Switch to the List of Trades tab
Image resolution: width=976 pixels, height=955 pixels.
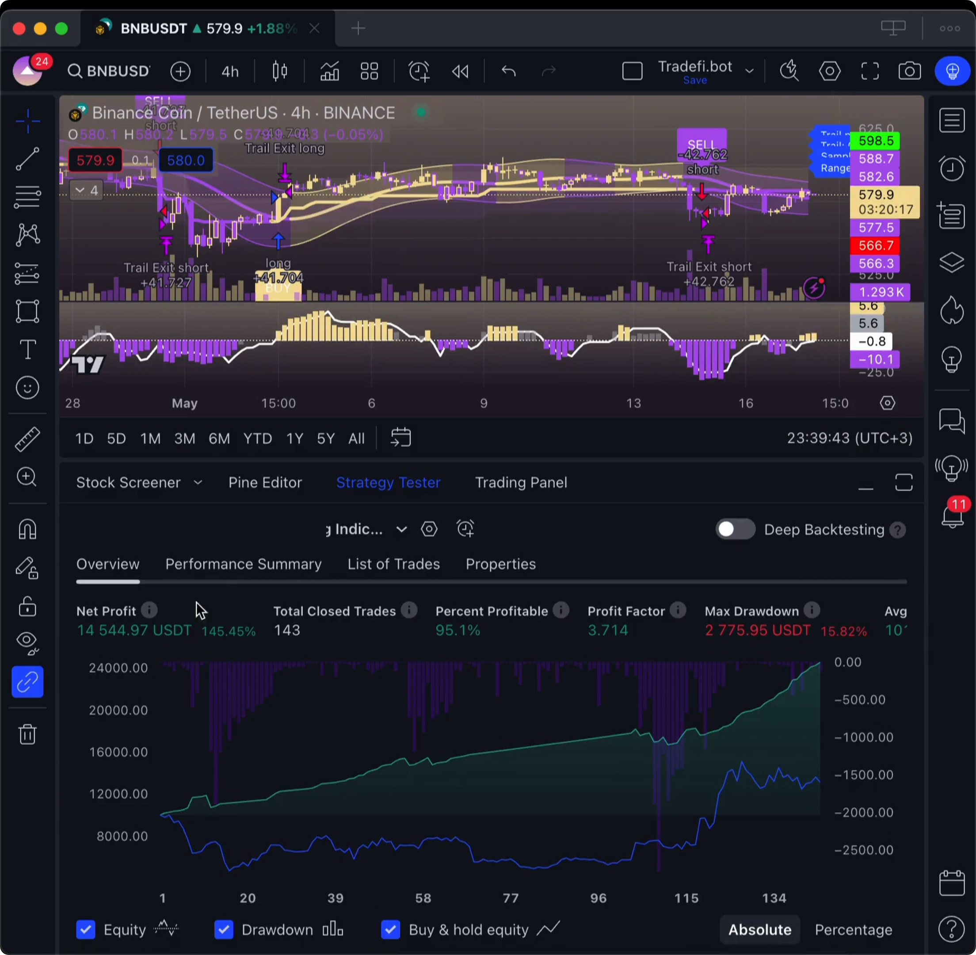(x=393, y=564)
